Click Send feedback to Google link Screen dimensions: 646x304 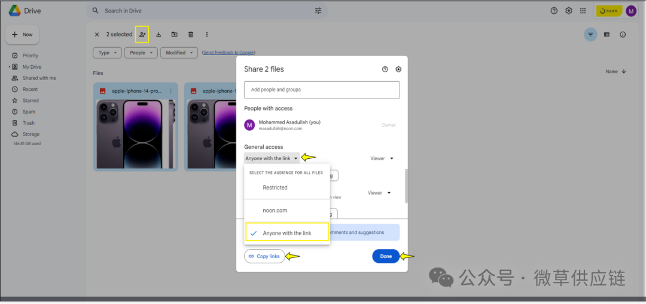click(x=228, y=53)
